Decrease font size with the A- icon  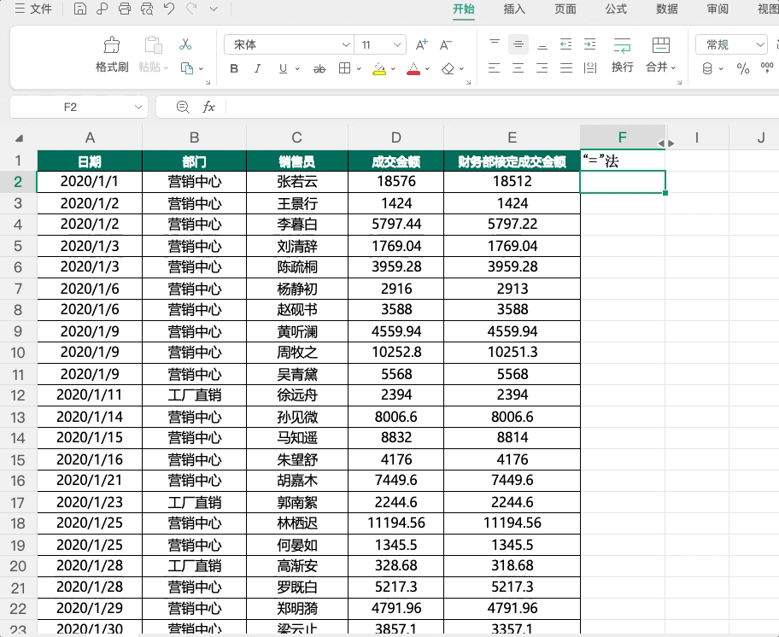446,44
